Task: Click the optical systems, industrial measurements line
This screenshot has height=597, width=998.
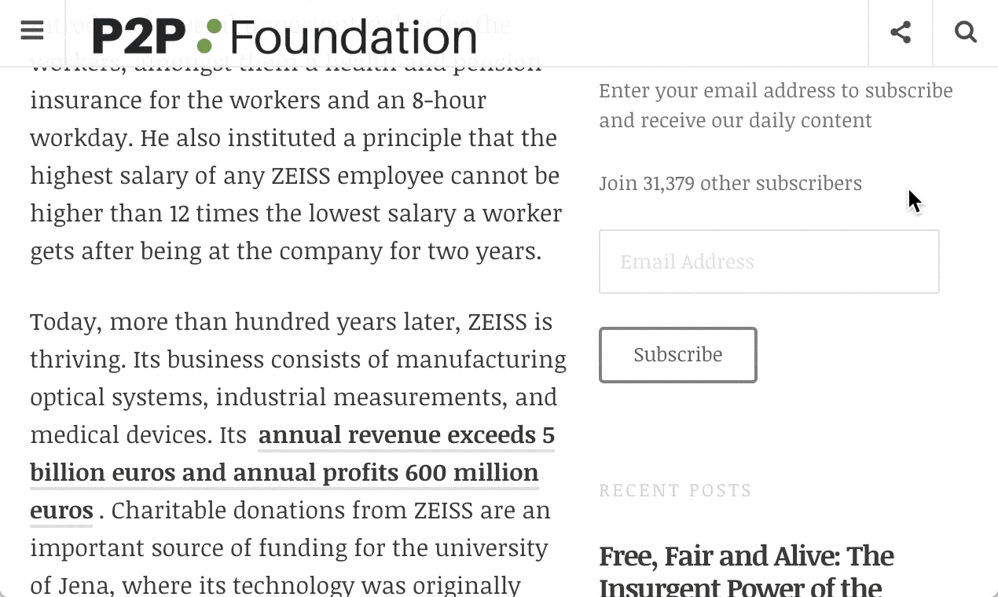Action: [x=293, y=397]
